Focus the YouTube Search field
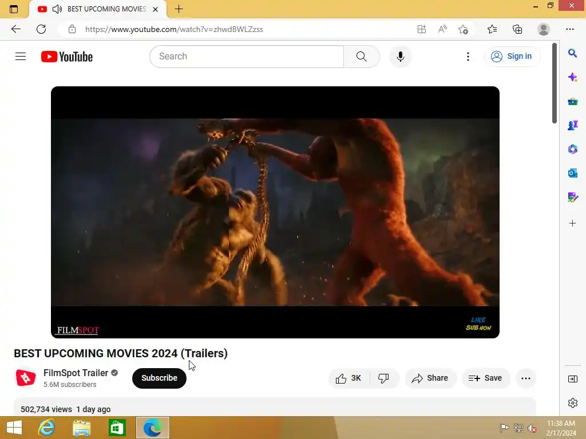Image resolution: width=586 pixels, height=439 pixels. pos(247,57)
